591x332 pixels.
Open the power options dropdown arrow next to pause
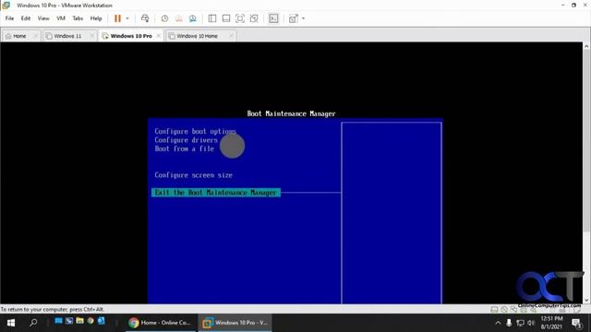pos(127,18)
